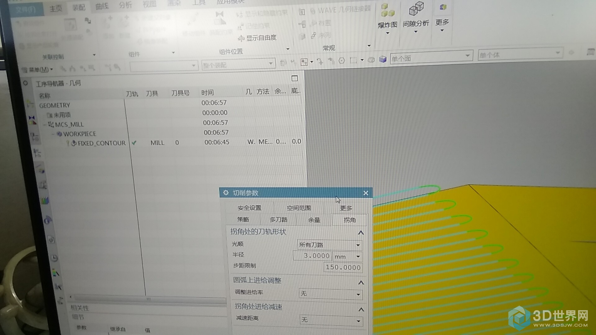Click the gear icon in 切削参数 title bar
The image size is (596, 335).
[226, 193]
